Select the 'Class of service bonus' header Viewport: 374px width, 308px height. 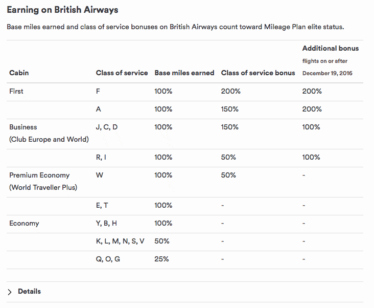click(258, 73)
